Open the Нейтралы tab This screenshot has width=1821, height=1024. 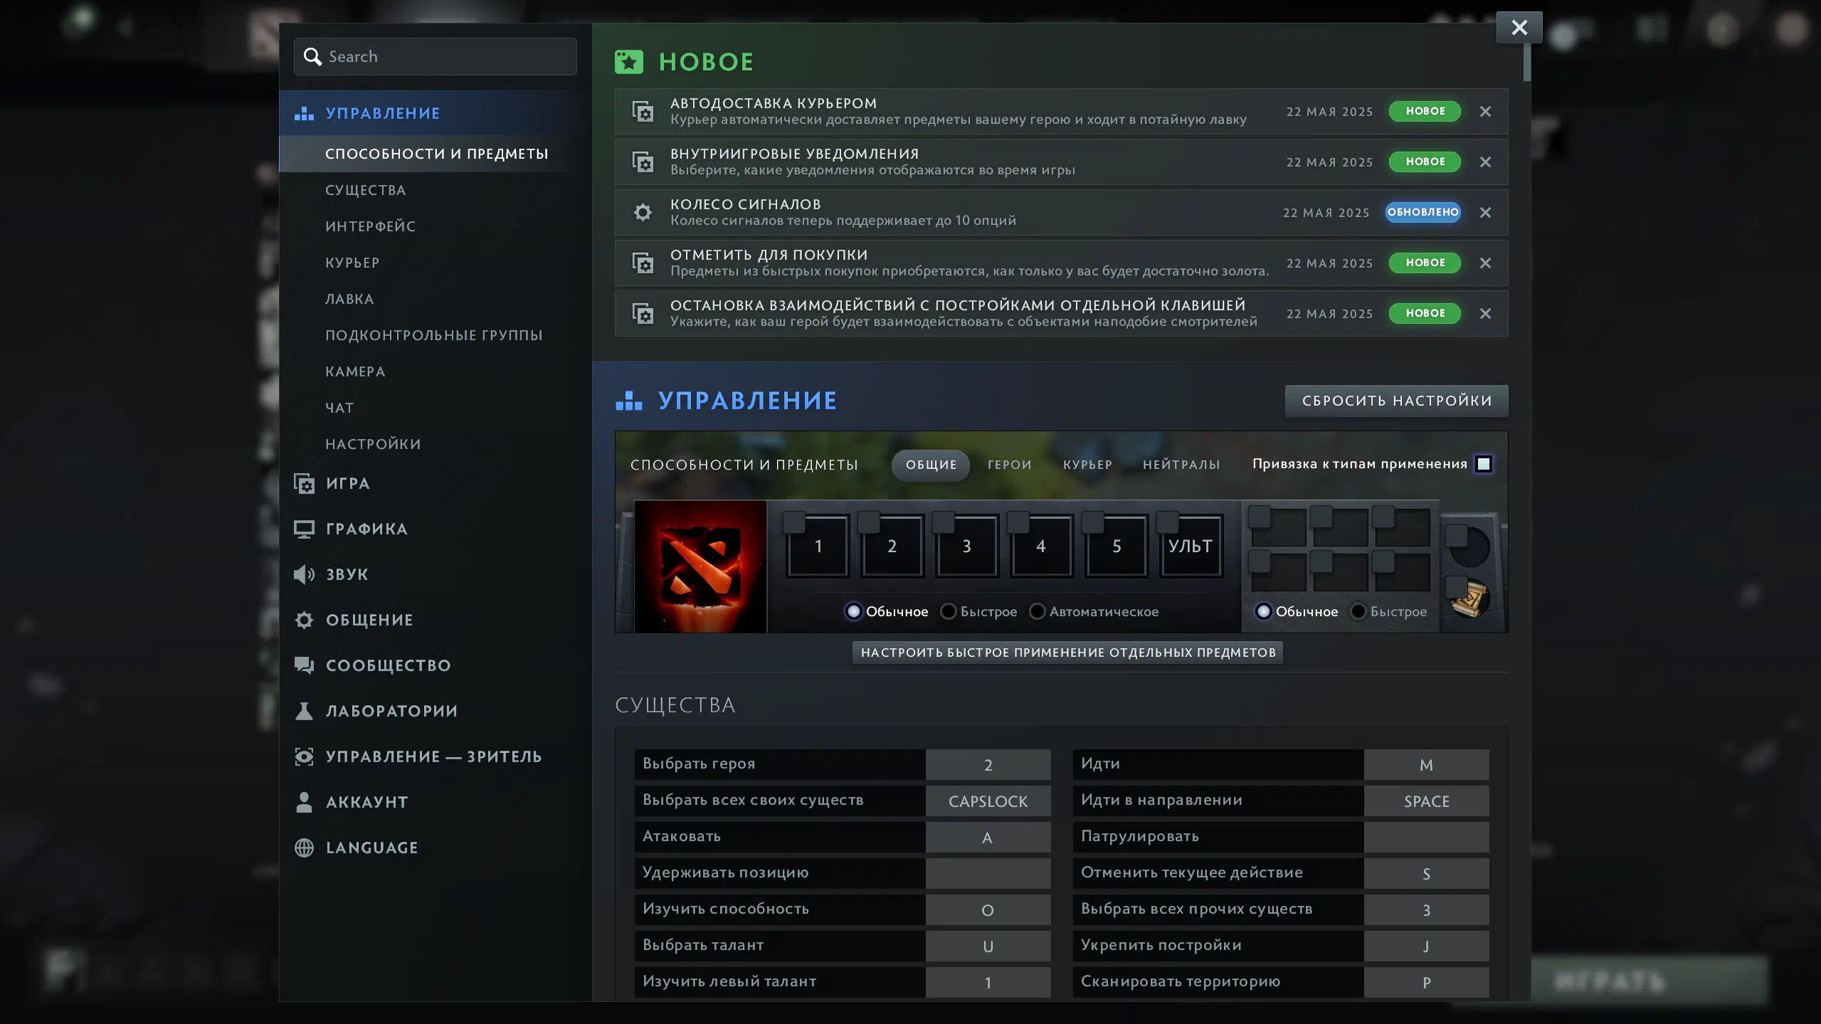[1181, 465]
